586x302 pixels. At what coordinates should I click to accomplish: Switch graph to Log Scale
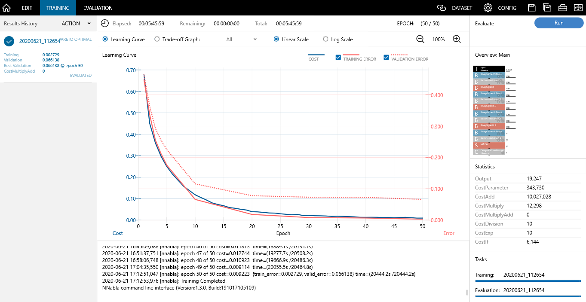coord(325,39)
